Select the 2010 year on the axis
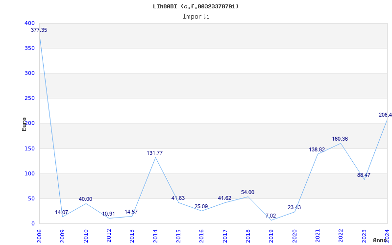Screen dimensions: 392x245 pyautogui.click(x=86, y=236)
